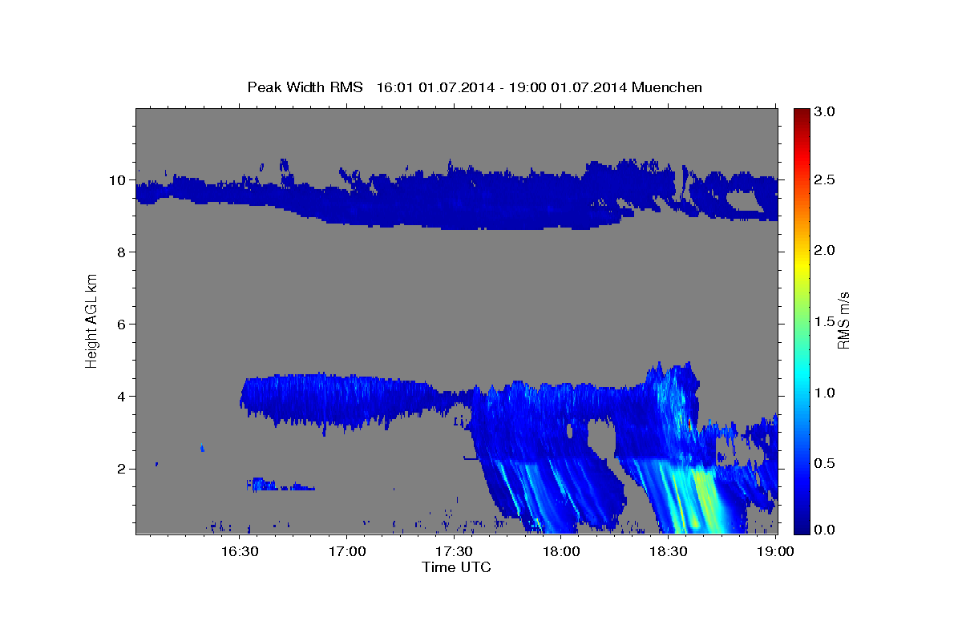
Task: Select the '18:00' time axis label
Action: click(x=561, y=551)
